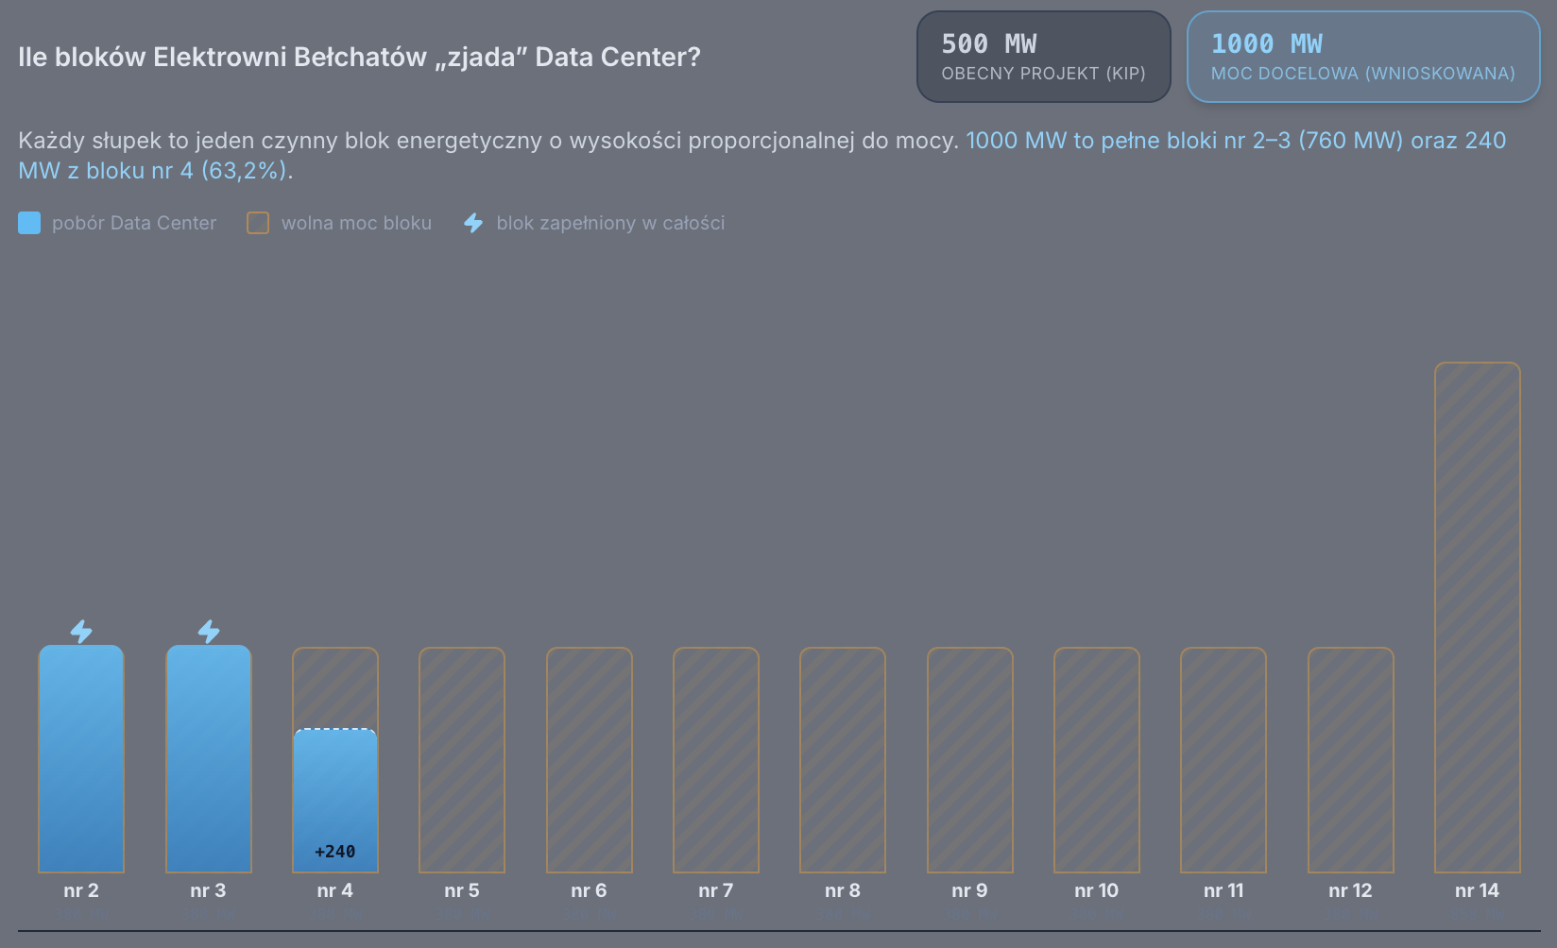Click the hatched bar for block nr 9
The image size is (1557, 948).
pos(970,760)
